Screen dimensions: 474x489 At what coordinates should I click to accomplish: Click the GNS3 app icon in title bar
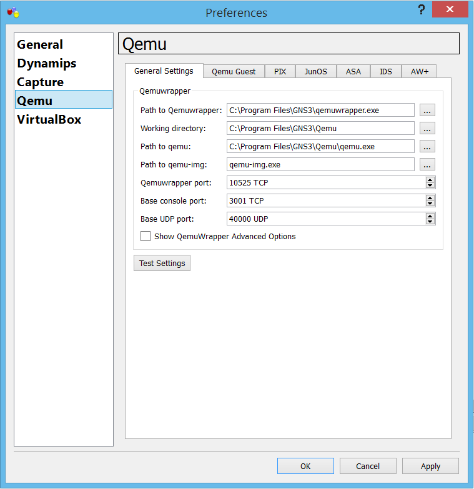13,12
